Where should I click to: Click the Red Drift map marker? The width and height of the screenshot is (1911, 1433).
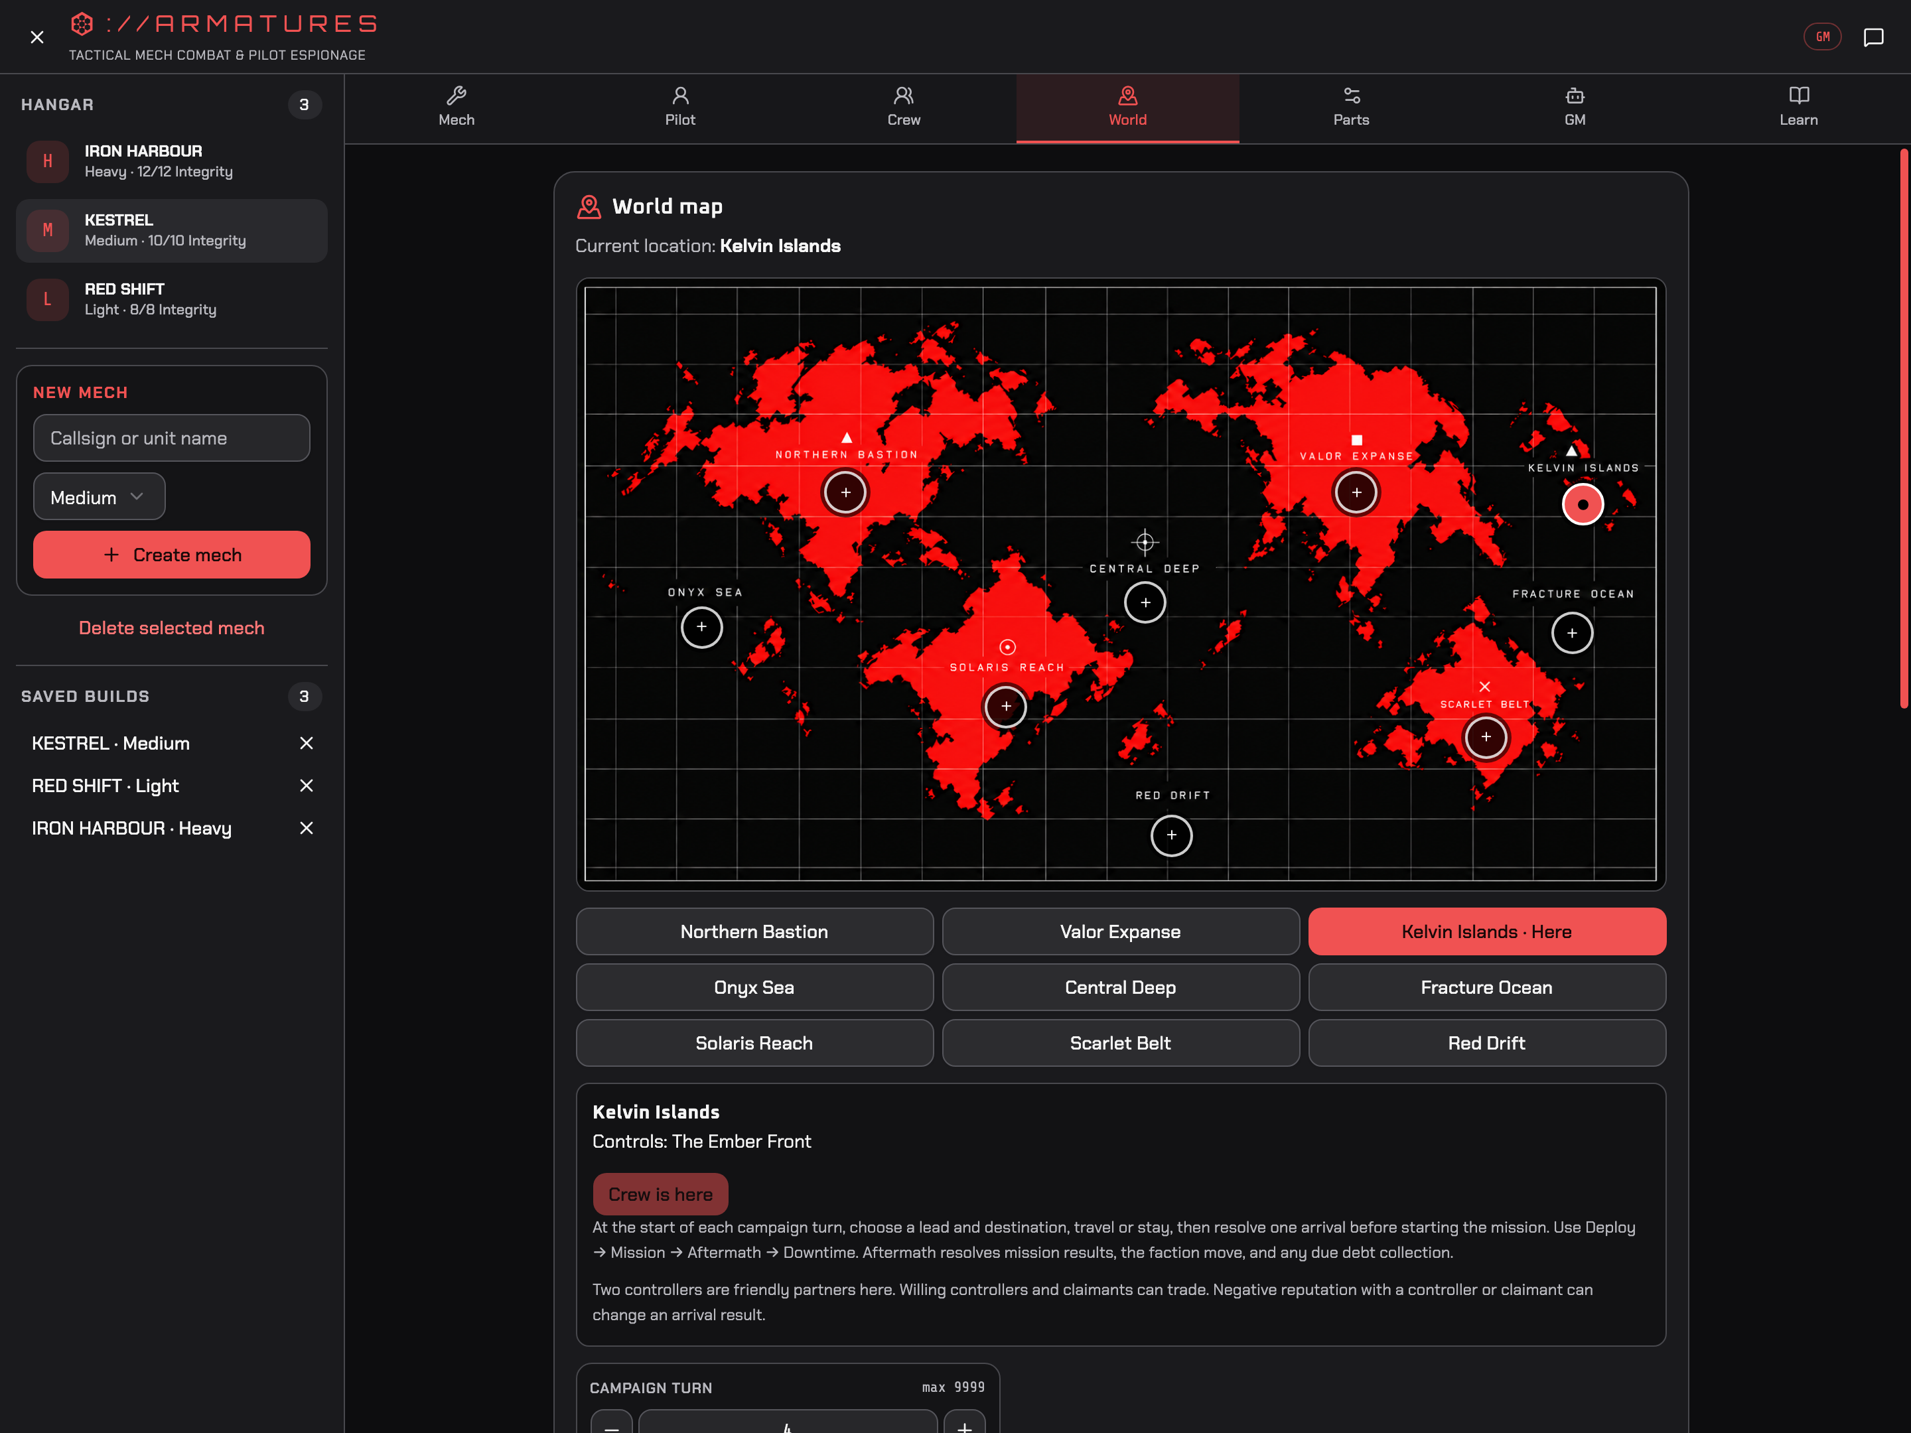pos(1171,835)
